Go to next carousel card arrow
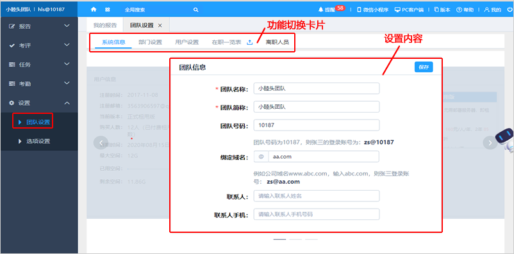Screen dimensions: 514x254 490,143
